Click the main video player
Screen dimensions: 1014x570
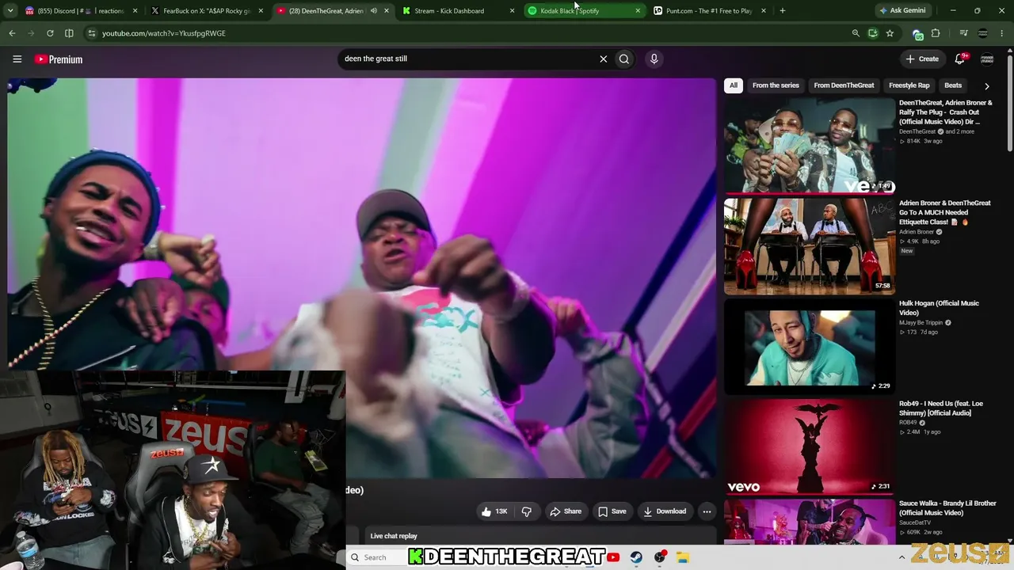(361, 277)
